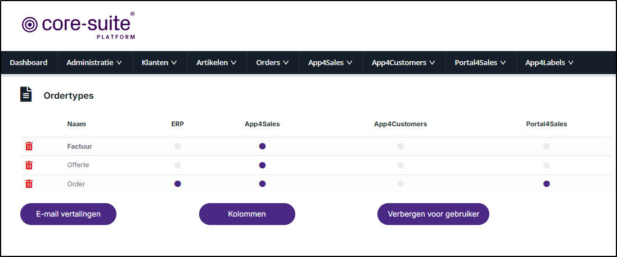Image resolution: width=617 pixels, height=257 pixels.
Task: Open the Kolommen settings button
Action: pyautogui.click(x=247, y=214)
